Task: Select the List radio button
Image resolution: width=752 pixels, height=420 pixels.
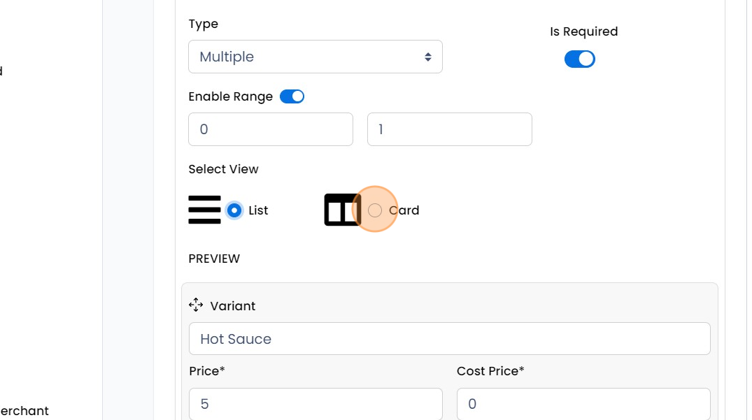Action: point(234,210)
